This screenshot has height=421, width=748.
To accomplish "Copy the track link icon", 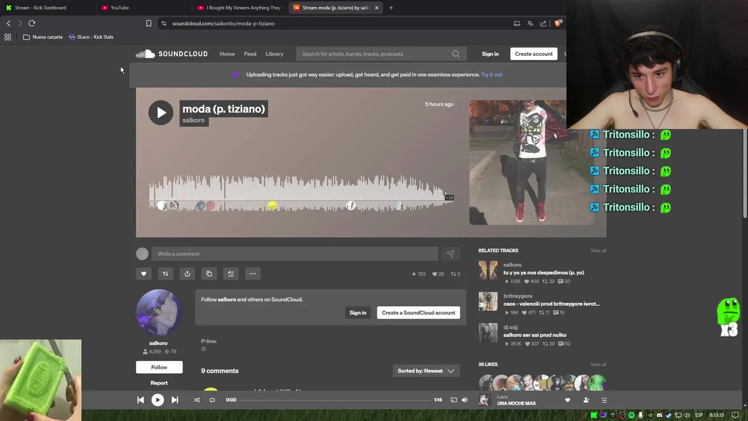I will (x=209, y=274).
